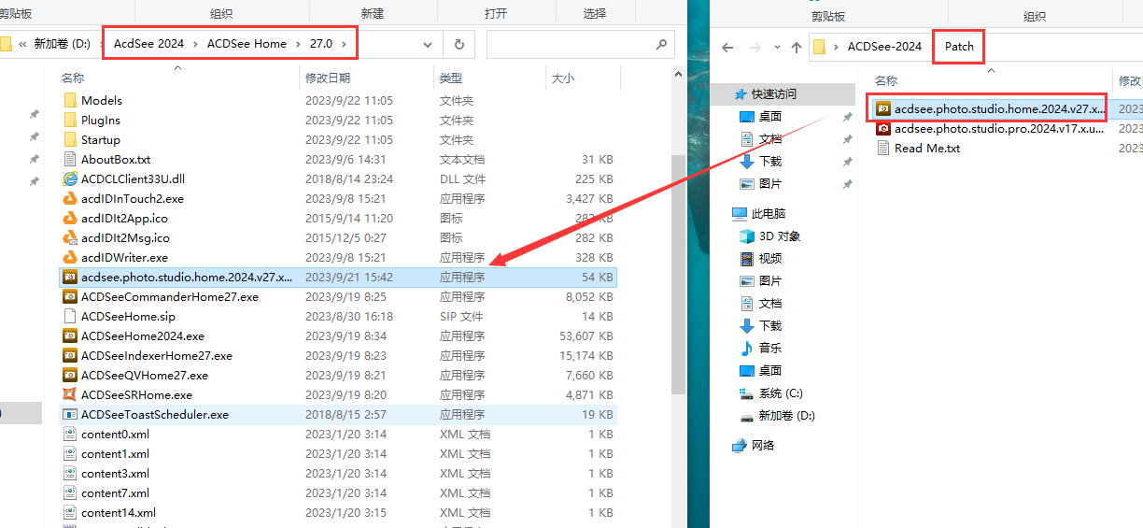Select ACDSeeIndexerHome27.exe icon

(70, 355)
